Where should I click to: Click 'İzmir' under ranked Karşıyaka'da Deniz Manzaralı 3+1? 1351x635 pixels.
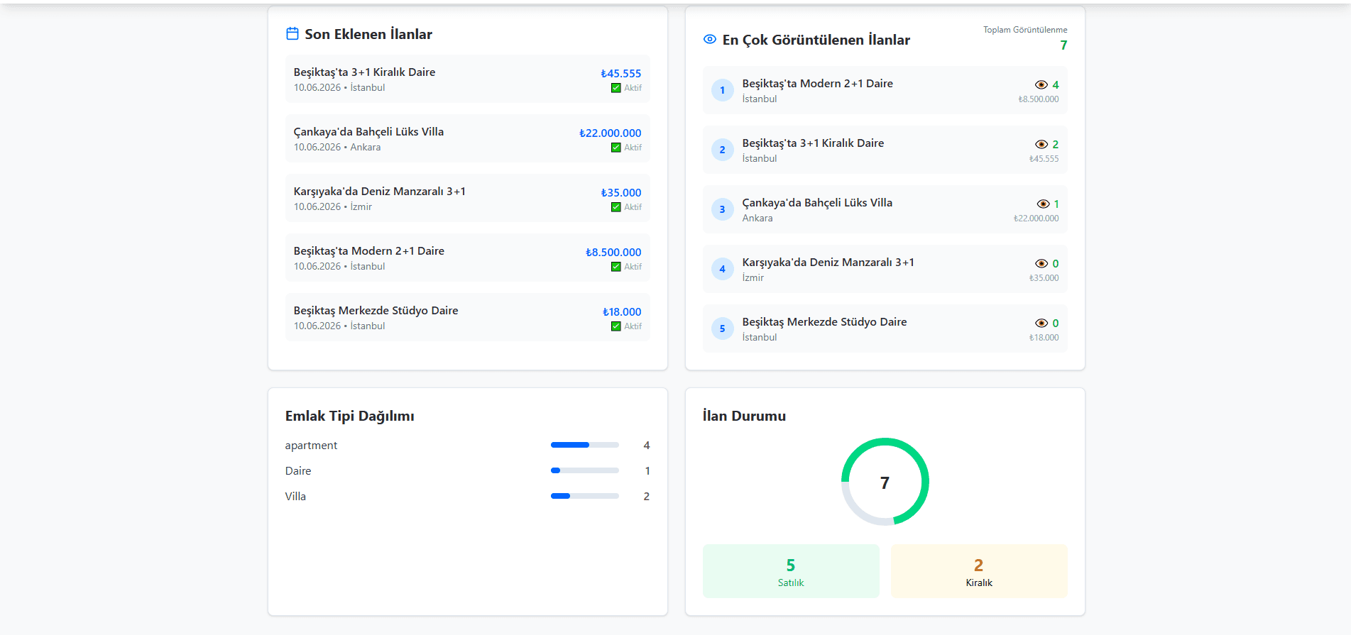click(753, 277)
